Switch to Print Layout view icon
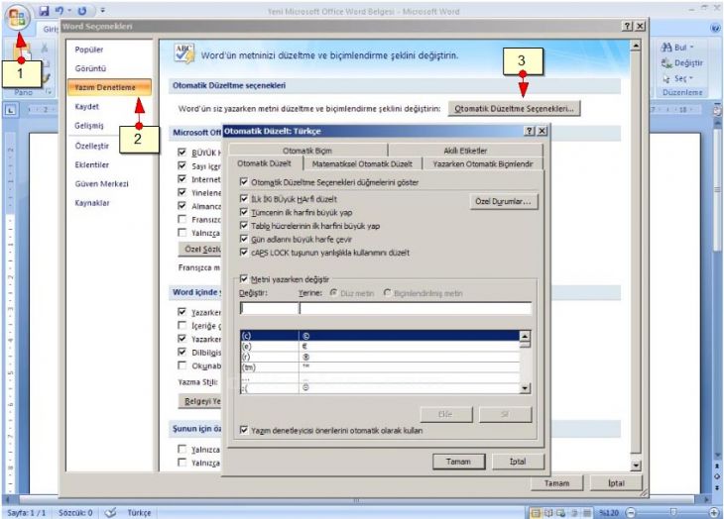 [536, 512]
